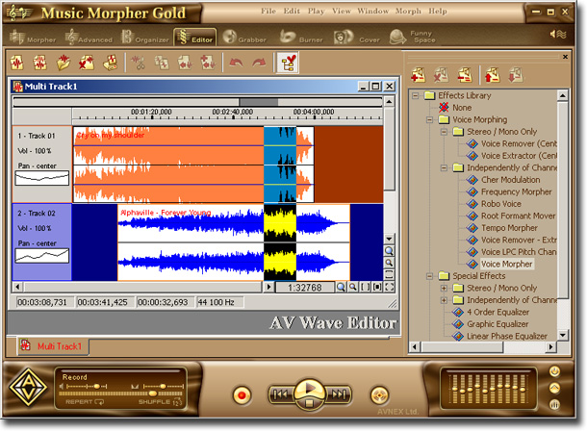Screen dimensions: 587x432
Task: Click the undo arrow icon
Action: 236,63
